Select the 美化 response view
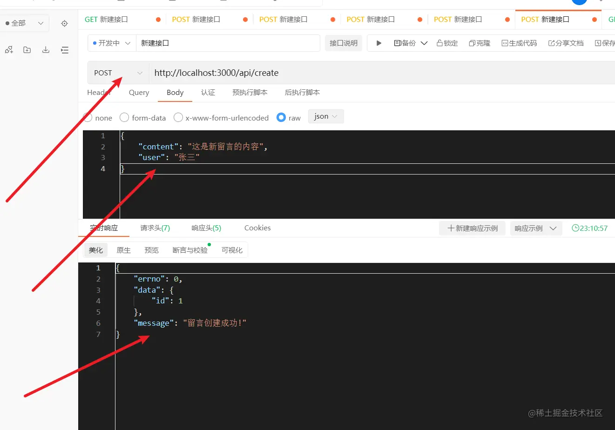 tap(96, 250)
